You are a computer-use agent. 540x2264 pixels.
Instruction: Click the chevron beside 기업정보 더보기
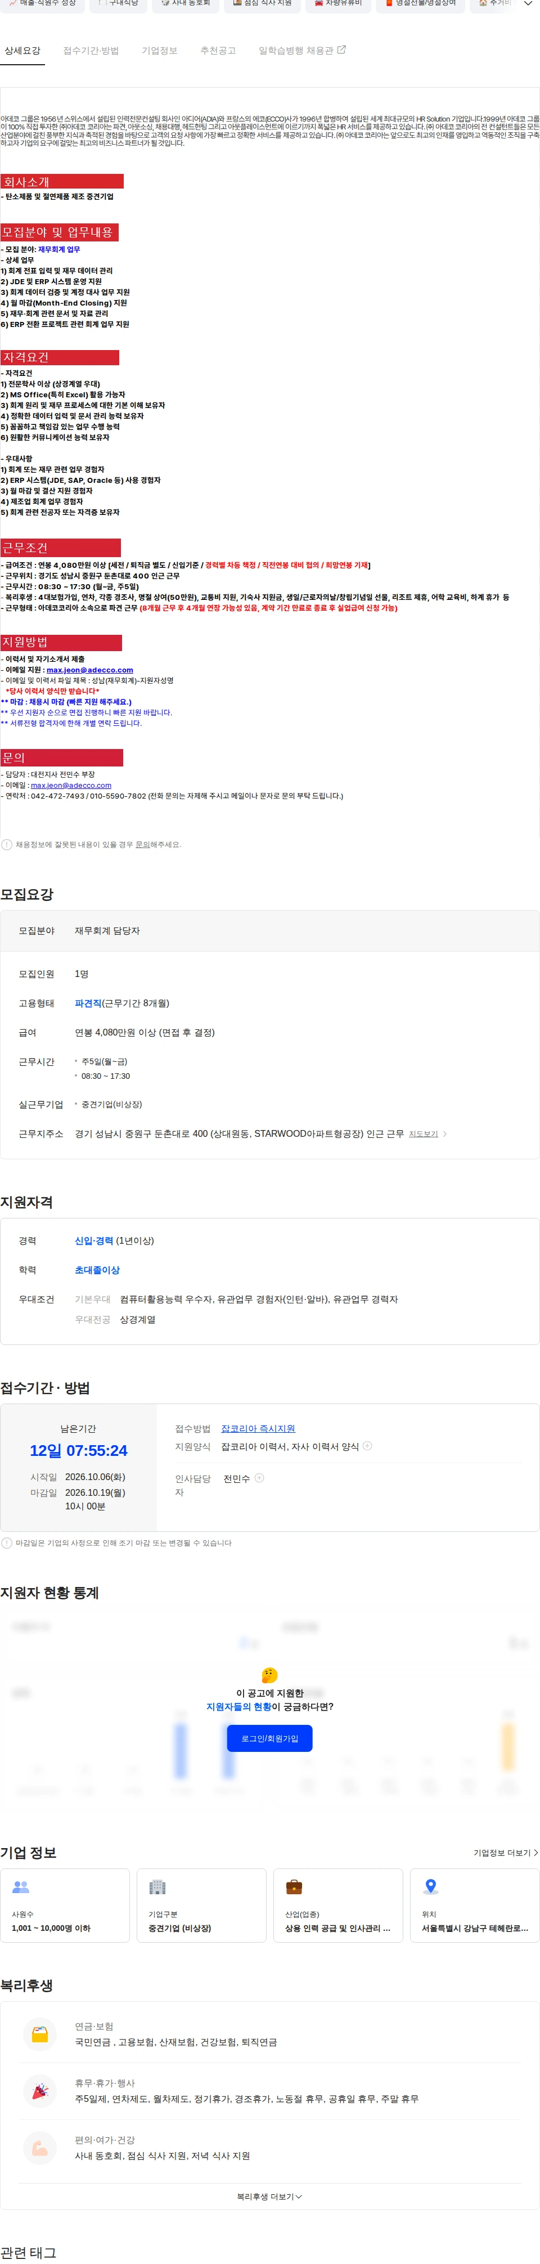535,1853
